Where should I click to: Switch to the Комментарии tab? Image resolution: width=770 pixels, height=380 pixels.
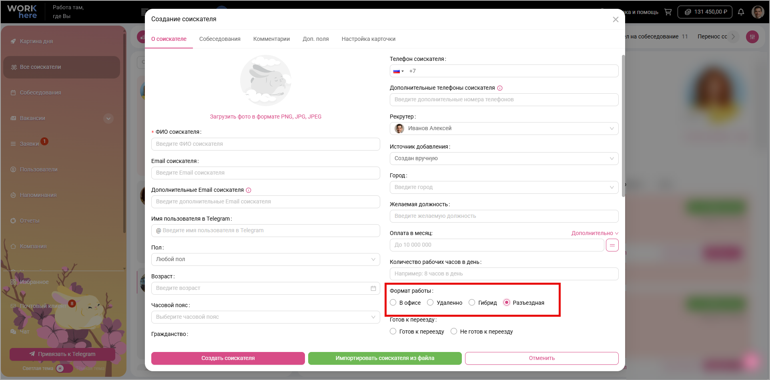tap(271, 39)
